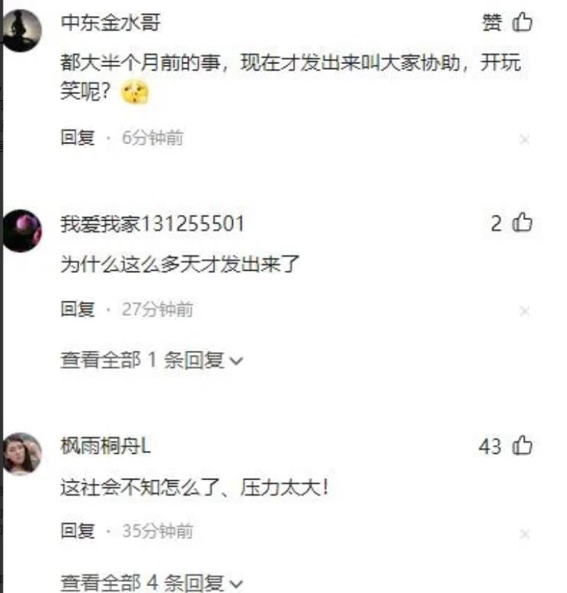Dismiss the 35分钟前 comment with the X
Screen dimensions: 567x593
pyautogui.click(x=525, y=535)
